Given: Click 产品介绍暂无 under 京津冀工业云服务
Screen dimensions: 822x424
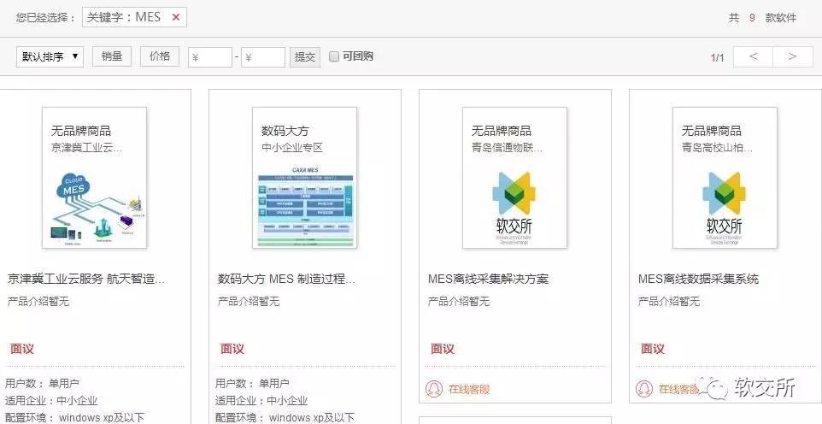Looking at the screenshot, I should pos(38,301).
